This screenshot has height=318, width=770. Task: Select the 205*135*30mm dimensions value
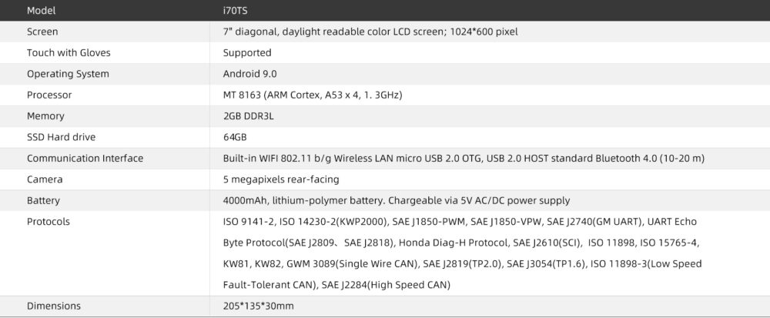[x=258, y=306]
